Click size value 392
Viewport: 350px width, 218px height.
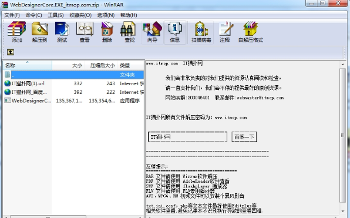click(x=78, y=92)
